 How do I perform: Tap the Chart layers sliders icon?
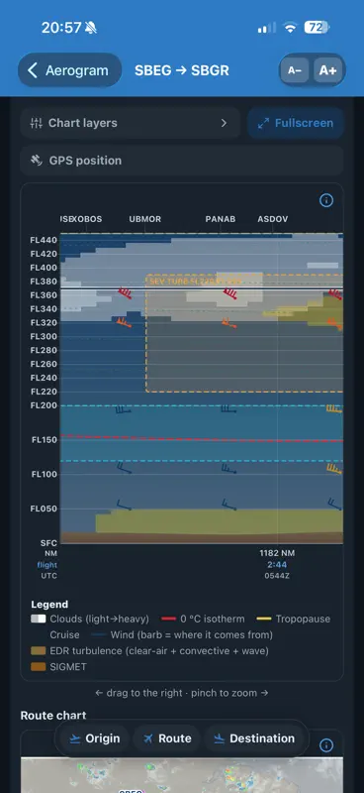tap(37, 123)
